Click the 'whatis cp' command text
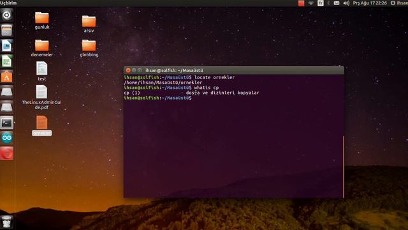408x230 pixels. tap(207, 88)
